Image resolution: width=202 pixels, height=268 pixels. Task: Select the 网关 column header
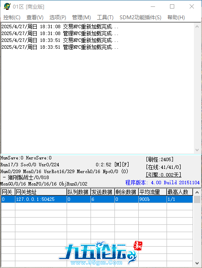coord(8,192)
